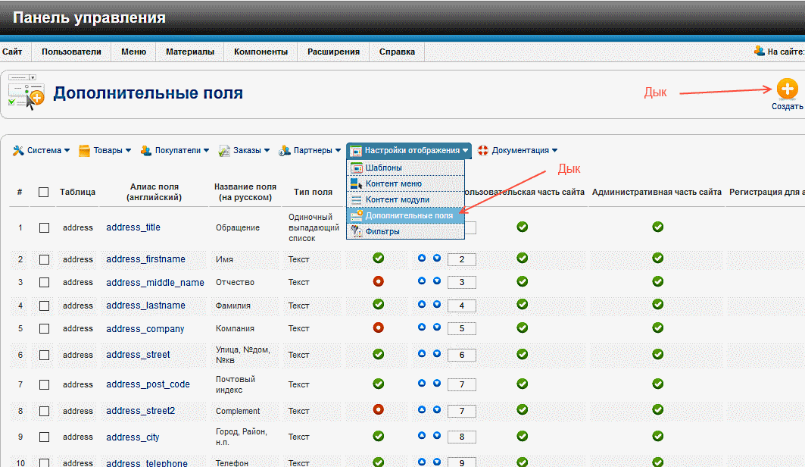
Task: Toggle green checkmark status for address_city
Action: 379,437
